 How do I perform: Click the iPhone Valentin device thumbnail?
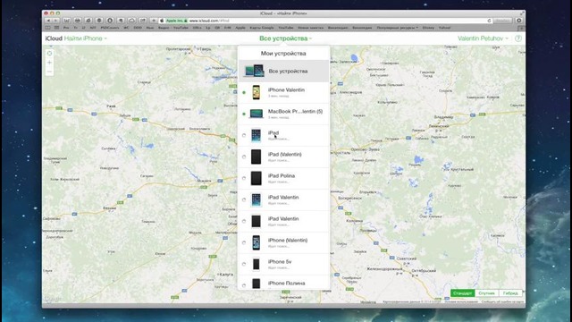pos(257,92)
